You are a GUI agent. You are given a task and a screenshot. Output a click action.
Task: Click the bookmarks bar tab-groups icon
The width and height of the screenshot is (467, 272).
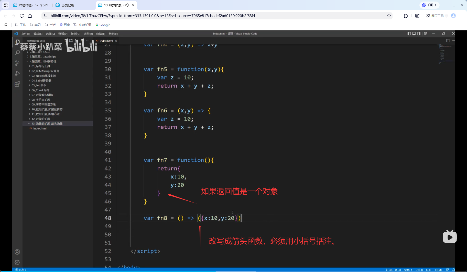point(6,25)
